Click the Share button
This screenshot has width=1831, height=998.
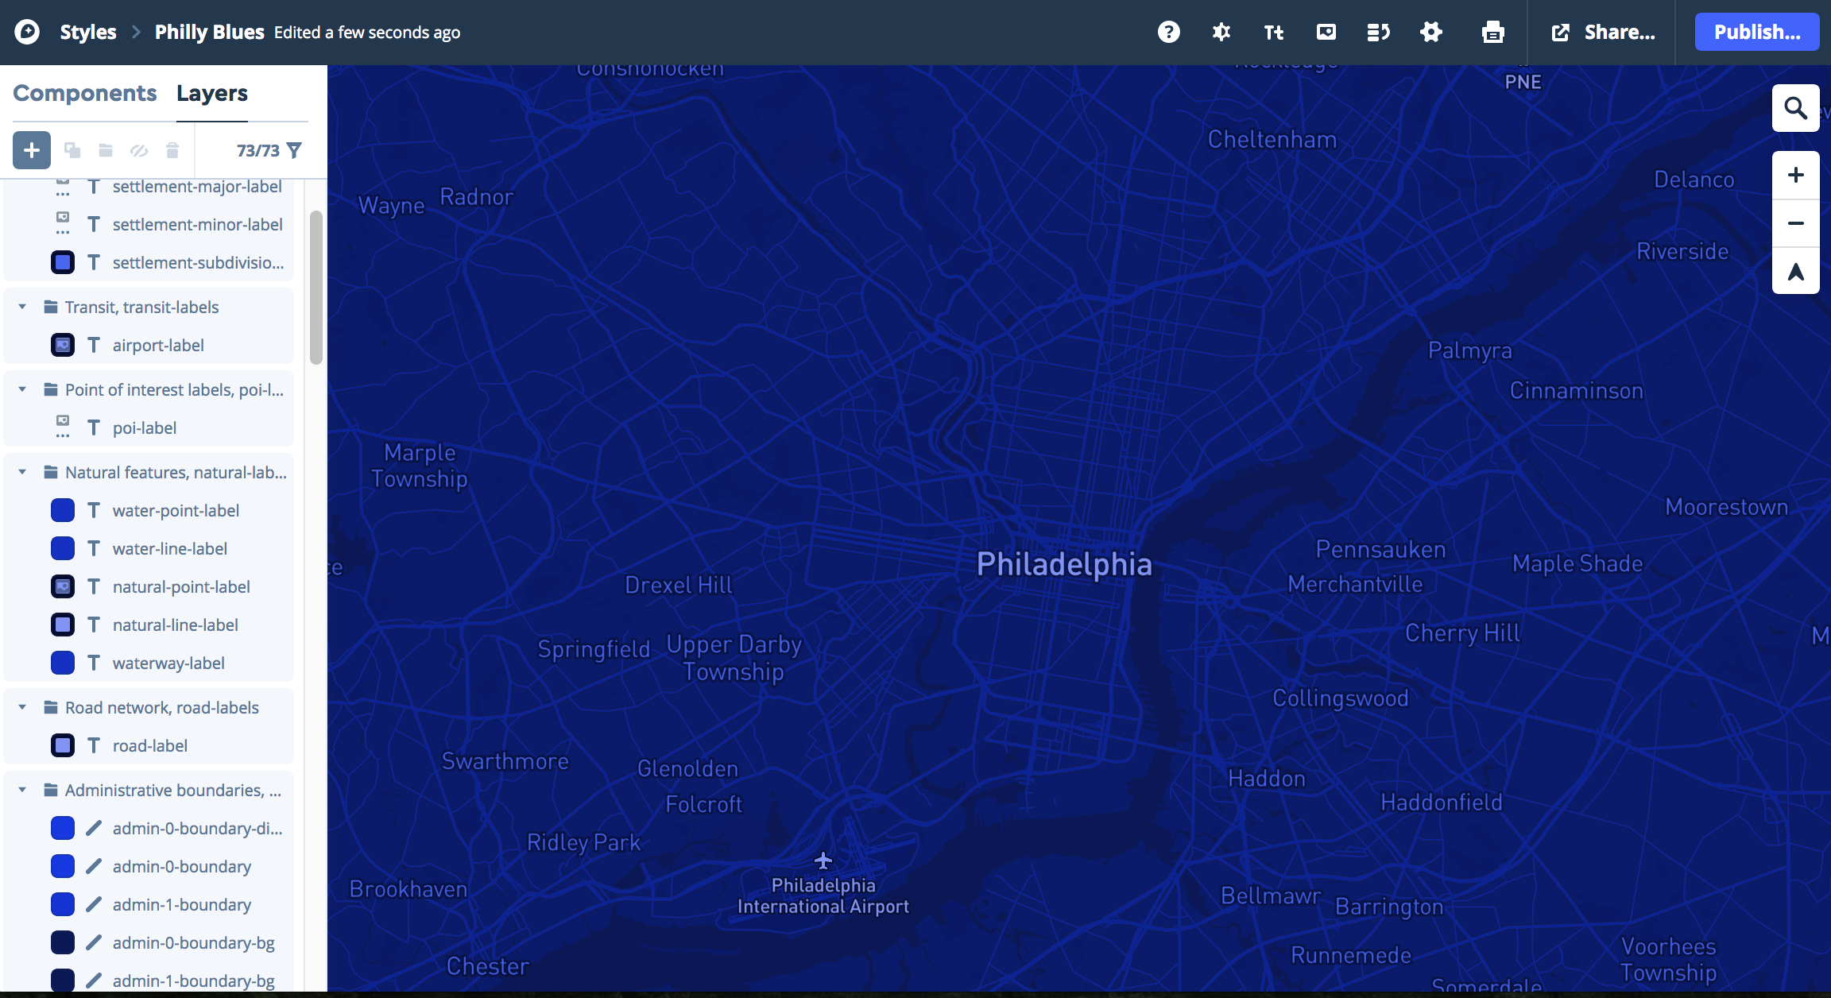1604,33
